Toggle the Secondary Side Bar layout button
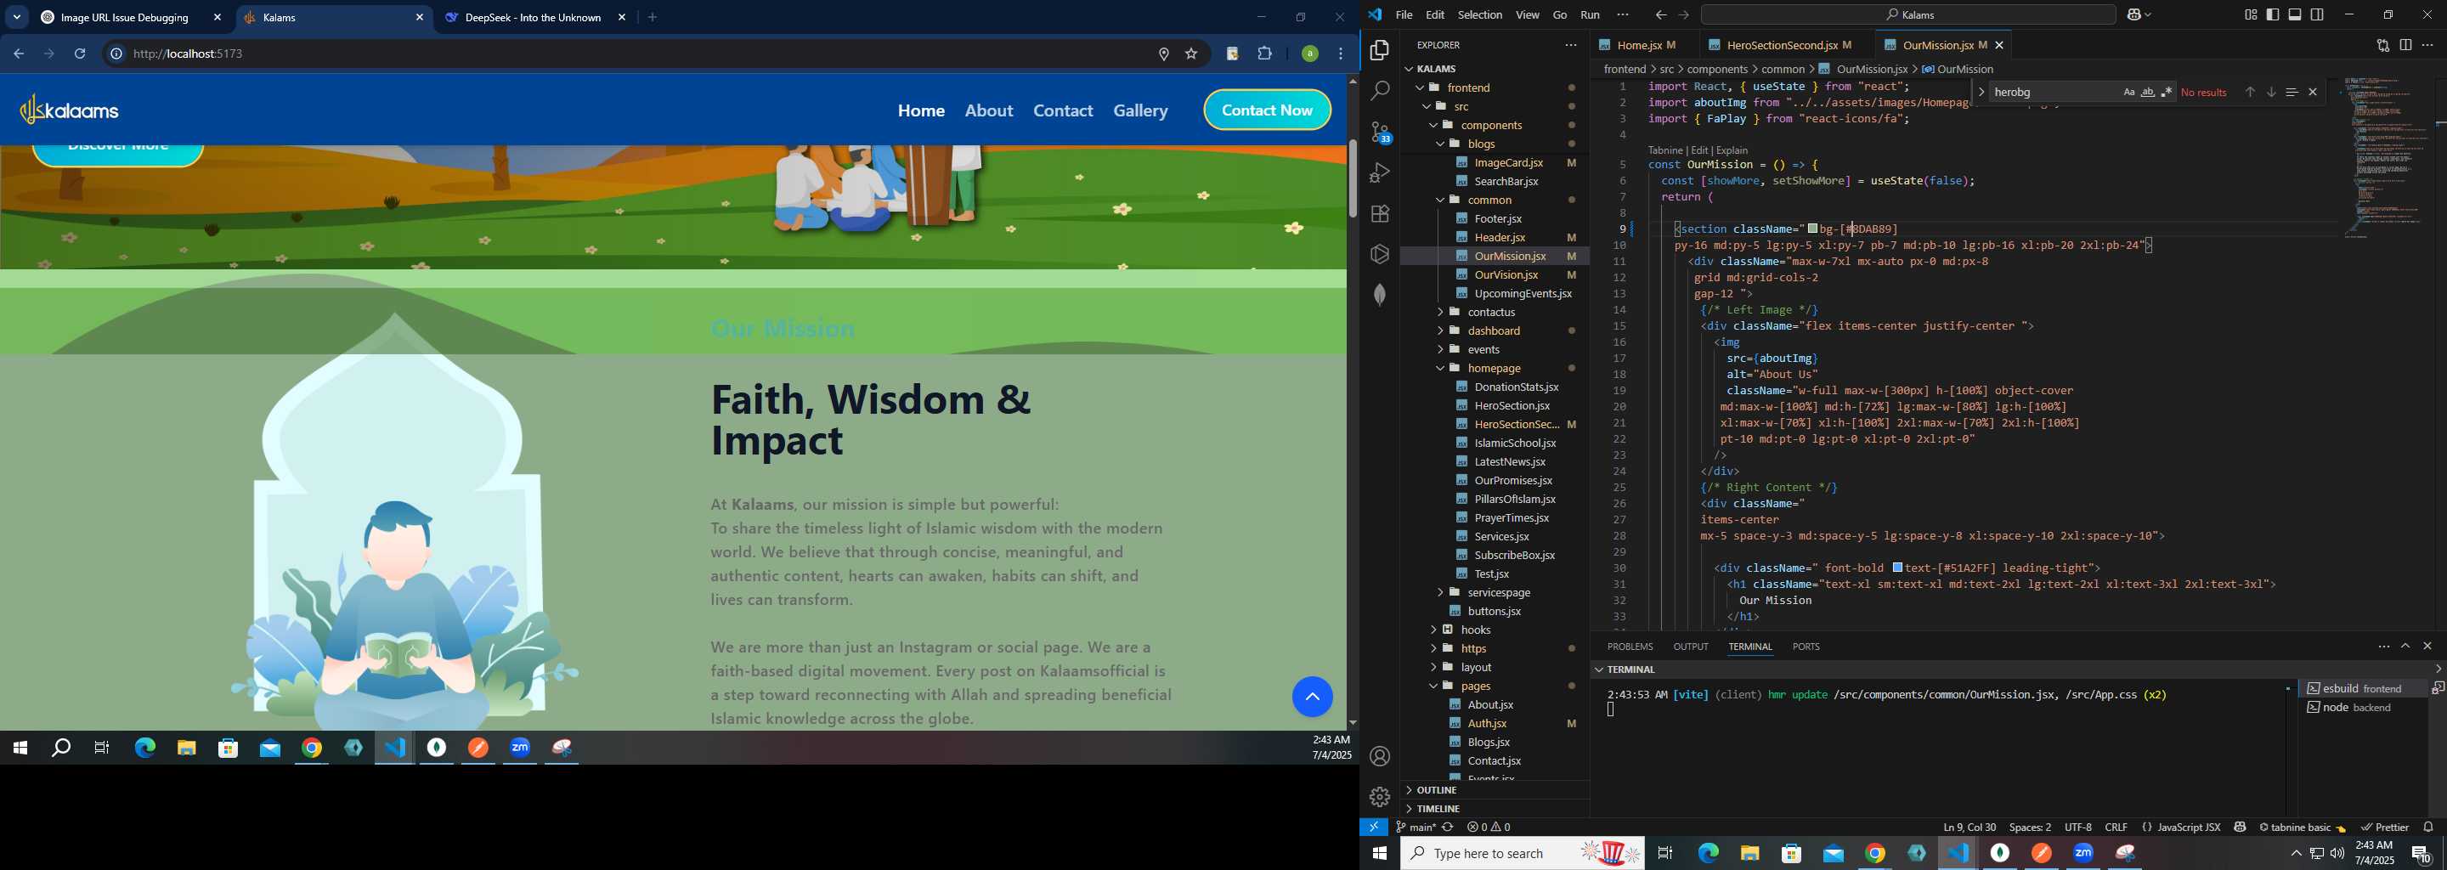 click(x=2317, y=14)
